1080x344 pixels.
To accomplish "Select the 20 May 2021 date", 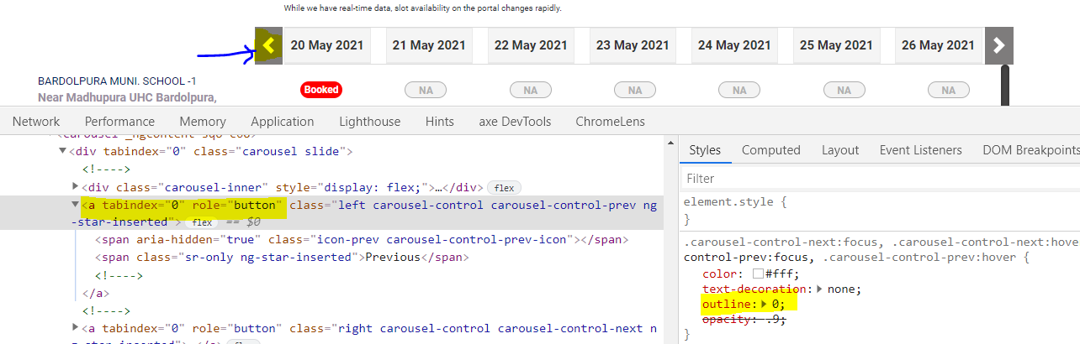I will (x=327, y=45).
